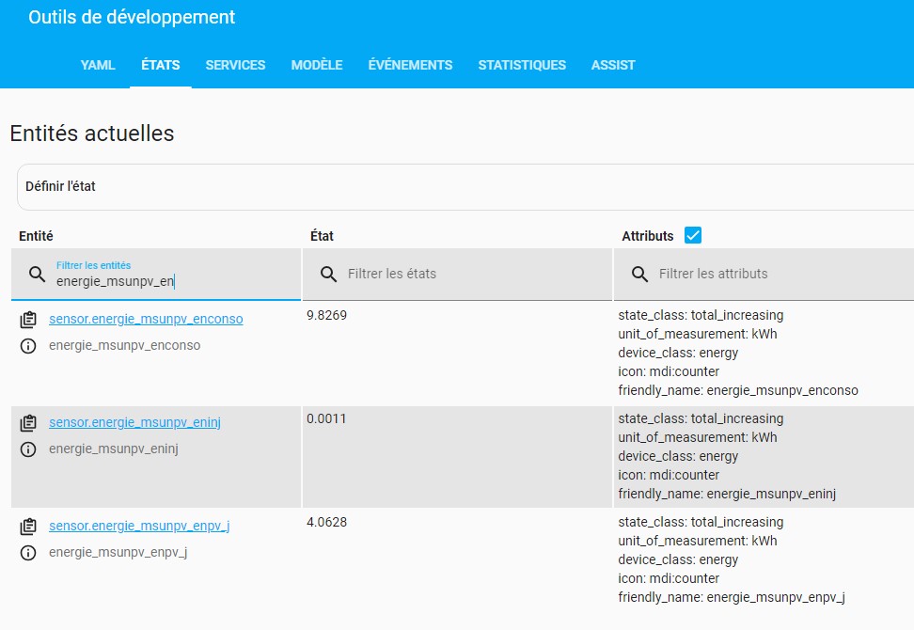This screenshot has width=914, height=630.
Task: Copy entity ID of sensor.energie_msunpv_enpv_j
Action: pyautogui.click(x=28, y=527)
